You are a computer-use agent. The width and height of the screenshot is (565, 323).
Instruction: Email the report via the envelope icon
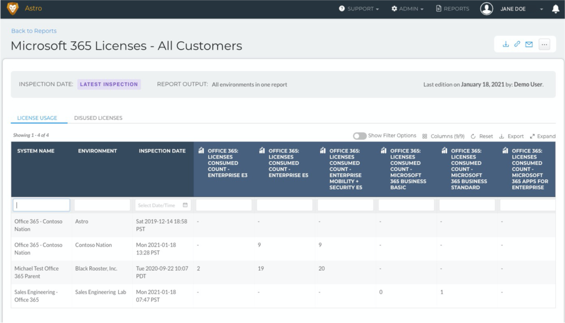(x=529, y=44)
